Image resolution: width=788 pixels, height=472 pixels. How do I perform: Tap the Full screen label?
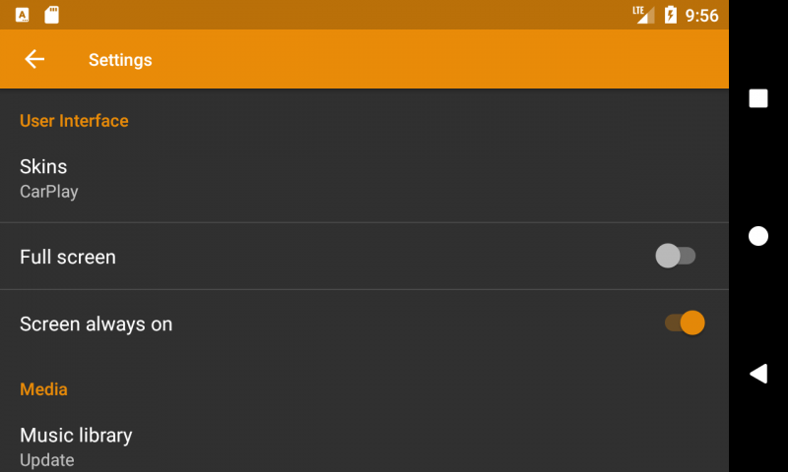point(68,257)
